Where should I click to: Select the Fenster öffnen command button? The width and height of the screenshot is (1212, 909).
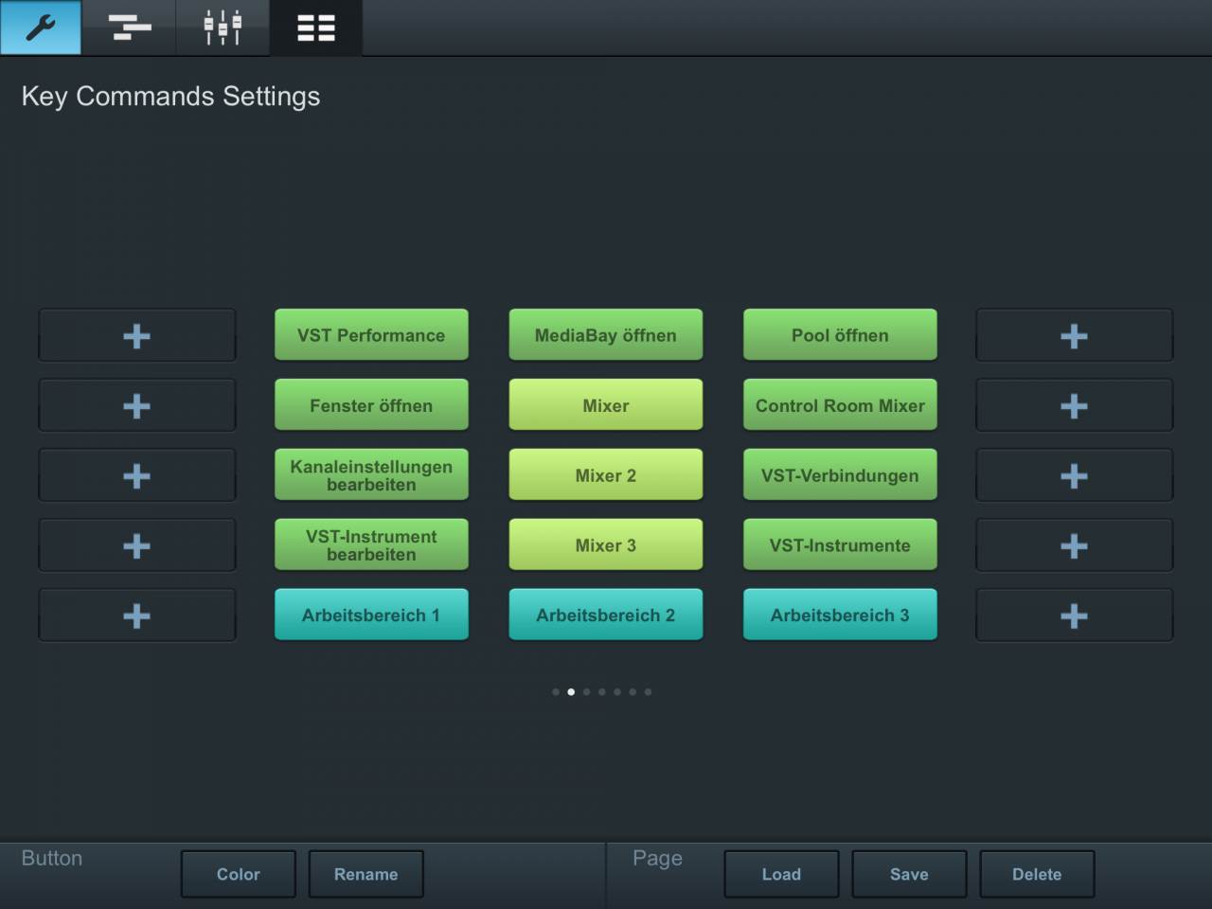[x=371, y=404]
